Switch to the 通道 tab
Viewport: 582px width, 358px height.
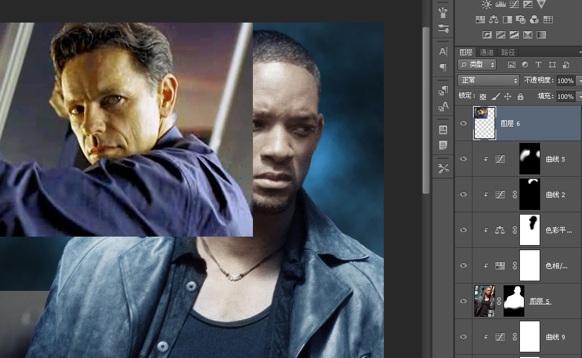tap(487, 53)
